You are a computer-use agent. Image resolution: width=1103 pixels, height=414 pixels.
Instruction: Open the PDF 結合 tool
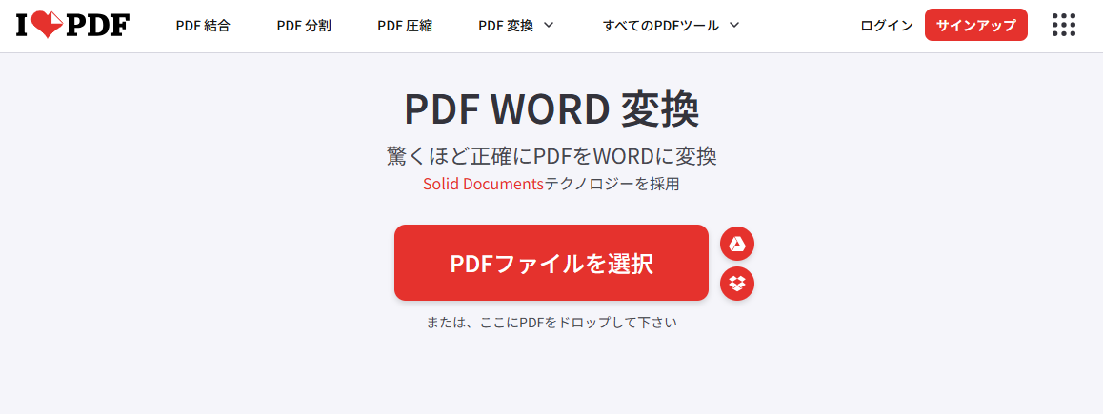click(203, 26)
